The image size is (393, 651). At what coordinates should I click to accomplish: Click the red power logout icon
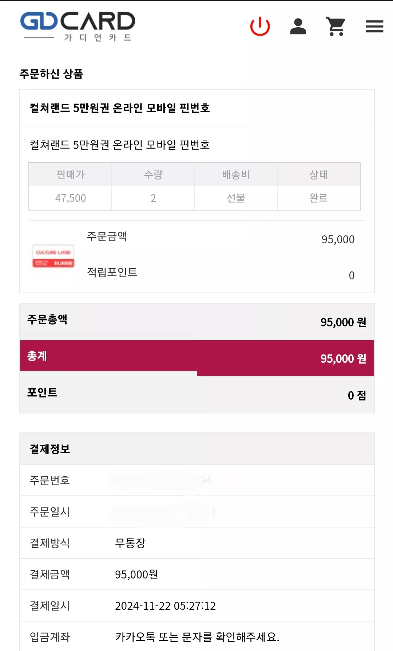pos(260,26)
